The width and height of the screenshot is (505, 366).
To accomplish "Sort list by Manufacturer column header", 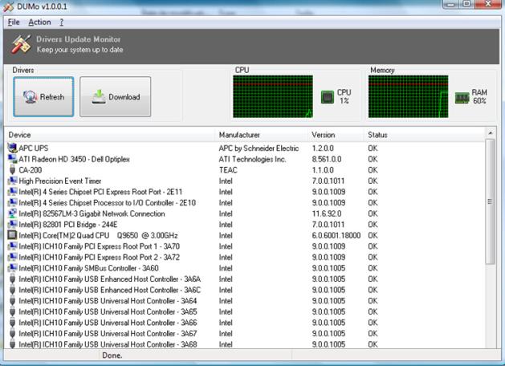I will point(239,135).
